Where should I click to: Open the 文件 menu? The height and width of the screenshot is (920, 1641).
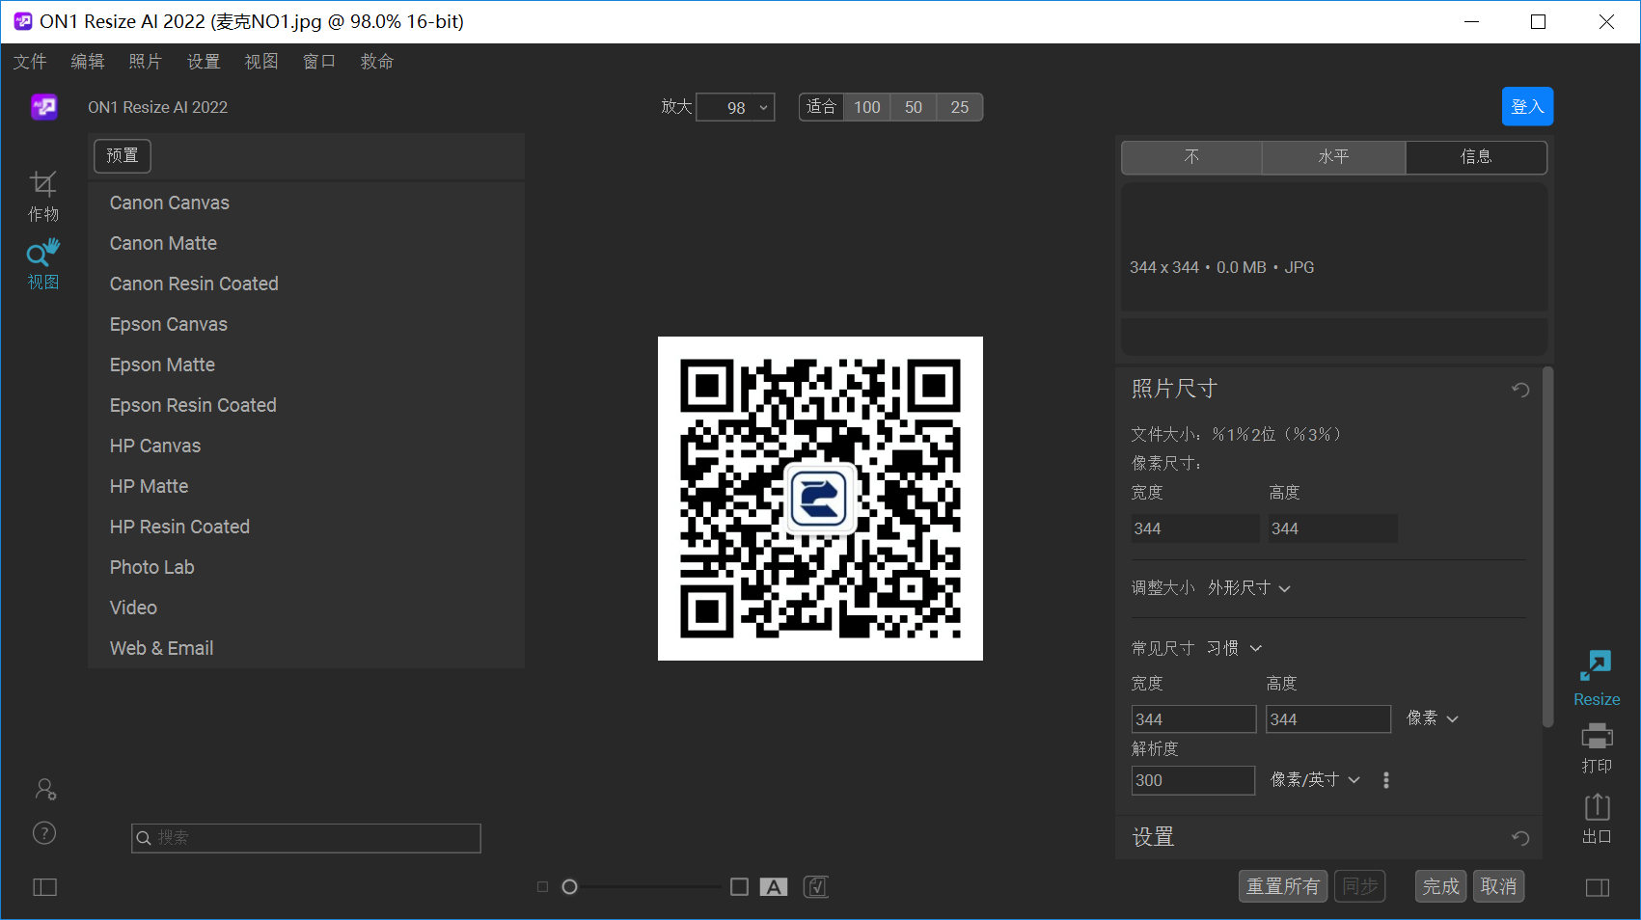pos(30,62)
